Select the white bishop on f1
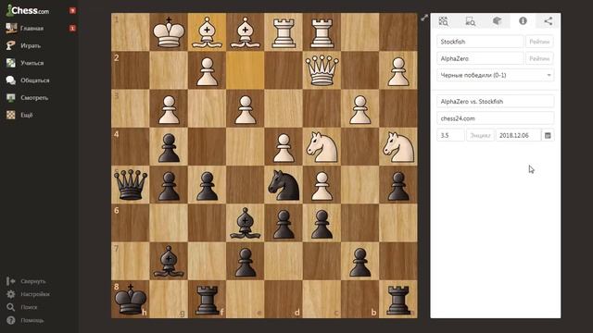Screen dimensions: 593x333 (x=207, y=32)
